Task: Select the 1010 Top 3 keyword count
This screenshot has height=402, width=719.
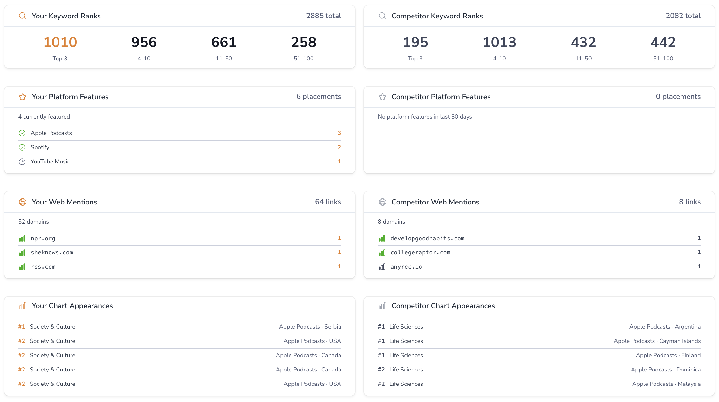Action: (x=60, y=42)
